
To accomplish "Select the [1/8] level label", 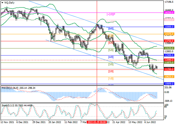I will click(x=111, y=79).
